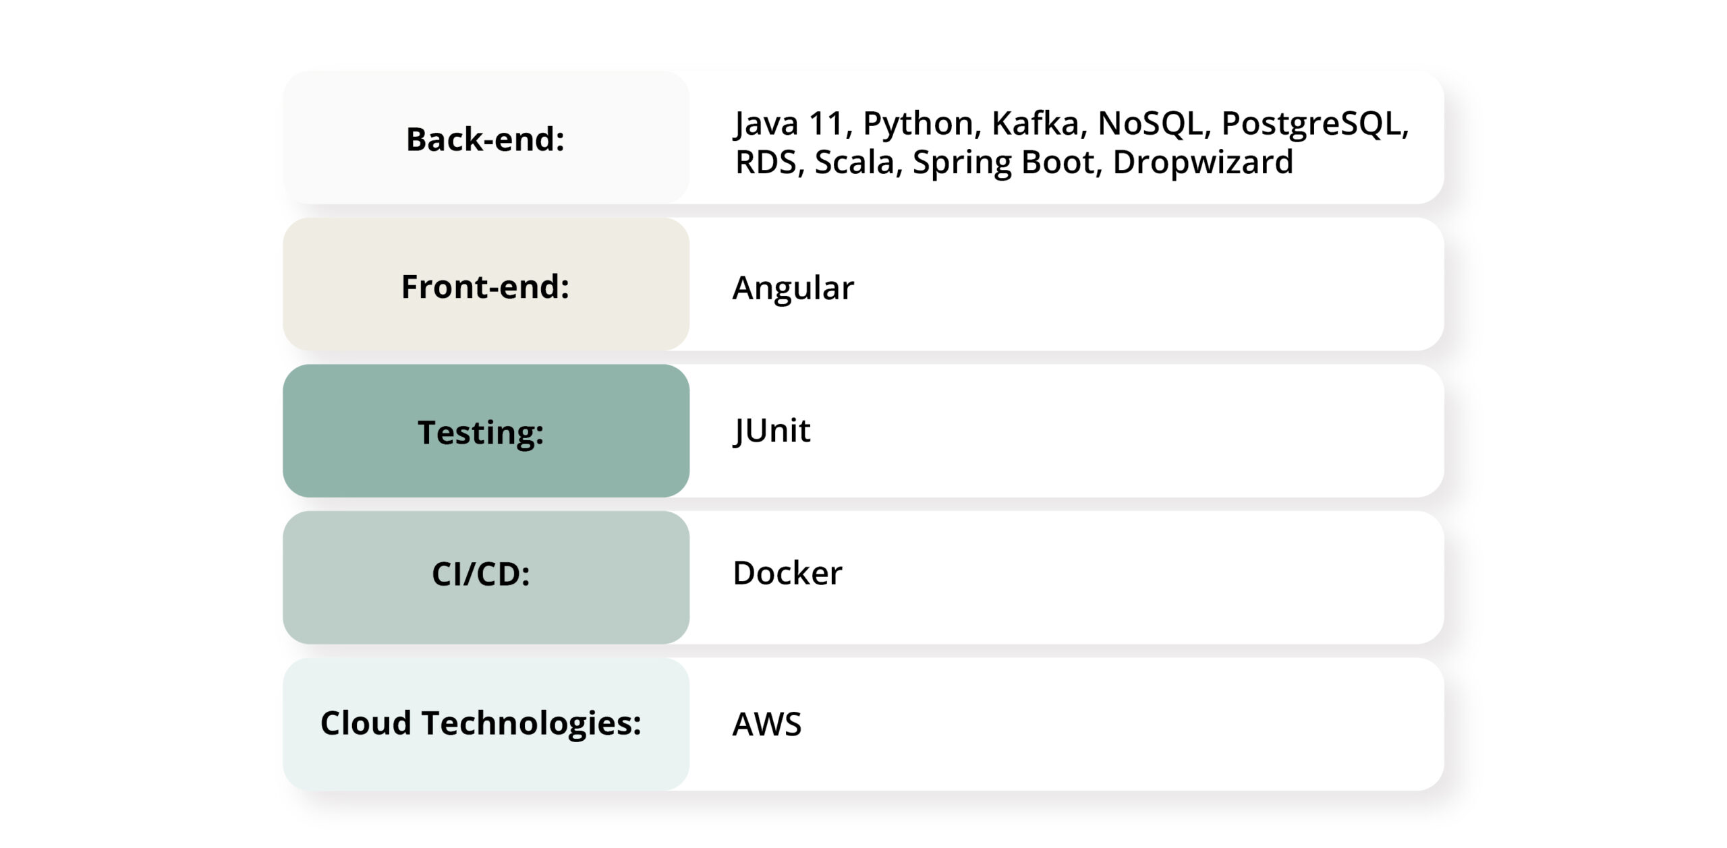Click the AWS text
Screen dimensions: 1727x848
[767, 725]
